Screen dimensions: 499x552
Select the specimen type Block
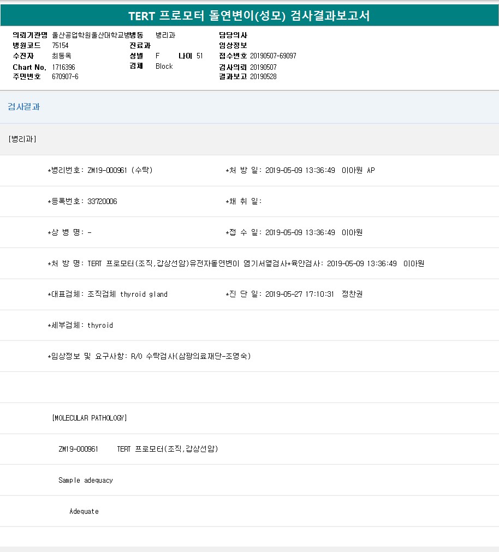[164, 66]
